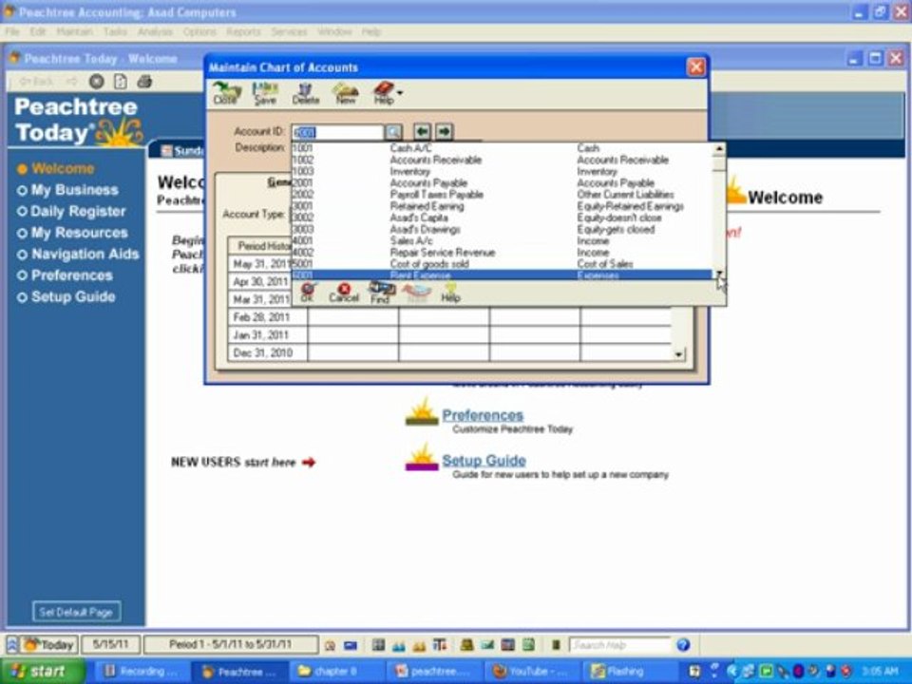
Task: Open Setup Guide in the sidebar
Action: pos(73,297)
